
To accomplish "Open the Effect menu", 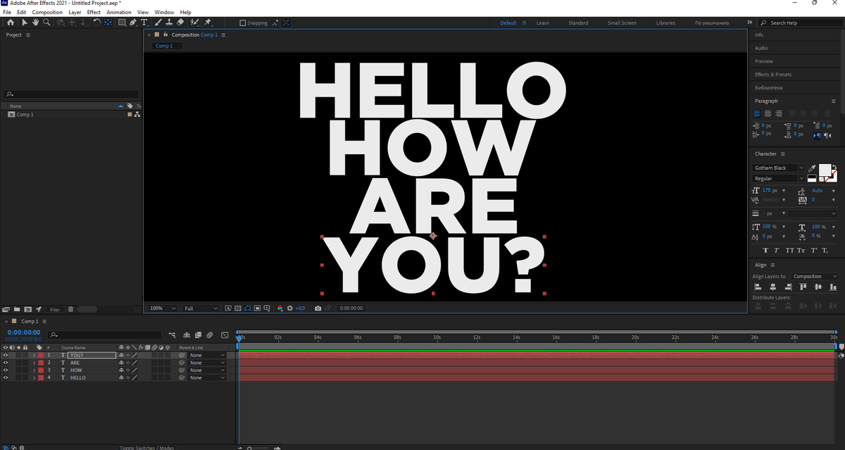I will 94,13.
